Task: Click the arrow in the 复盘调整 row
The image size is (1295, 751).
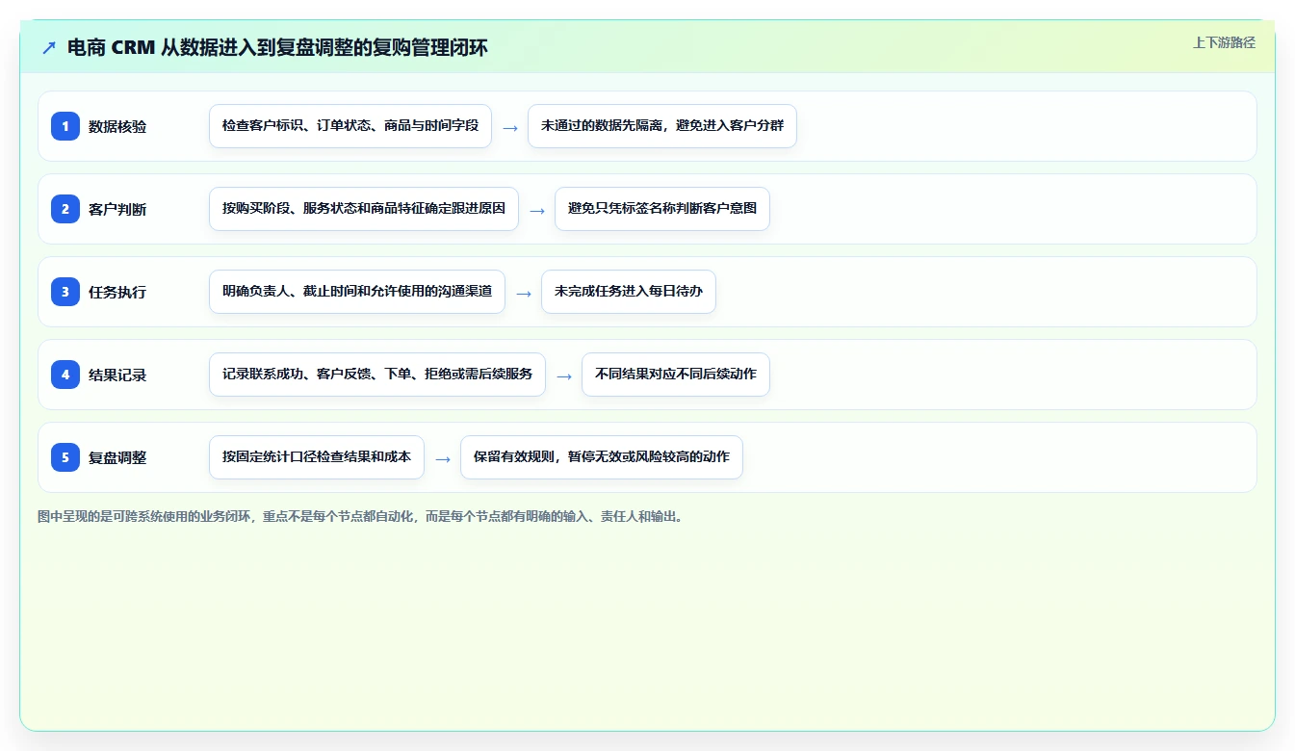Action: (443, 458)
